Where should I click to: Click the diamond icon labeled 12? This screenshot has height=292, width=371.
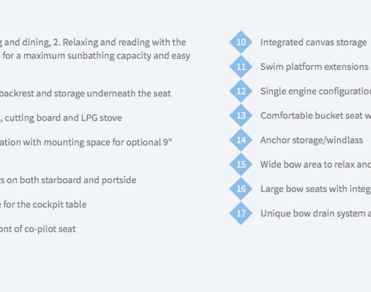point(241,91)
